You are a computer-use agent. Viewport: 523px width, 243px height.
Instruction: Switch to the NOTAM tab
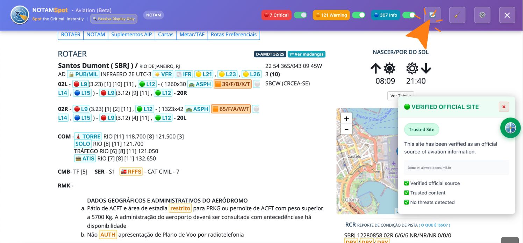pyautogui.click(x=95, y=35)
